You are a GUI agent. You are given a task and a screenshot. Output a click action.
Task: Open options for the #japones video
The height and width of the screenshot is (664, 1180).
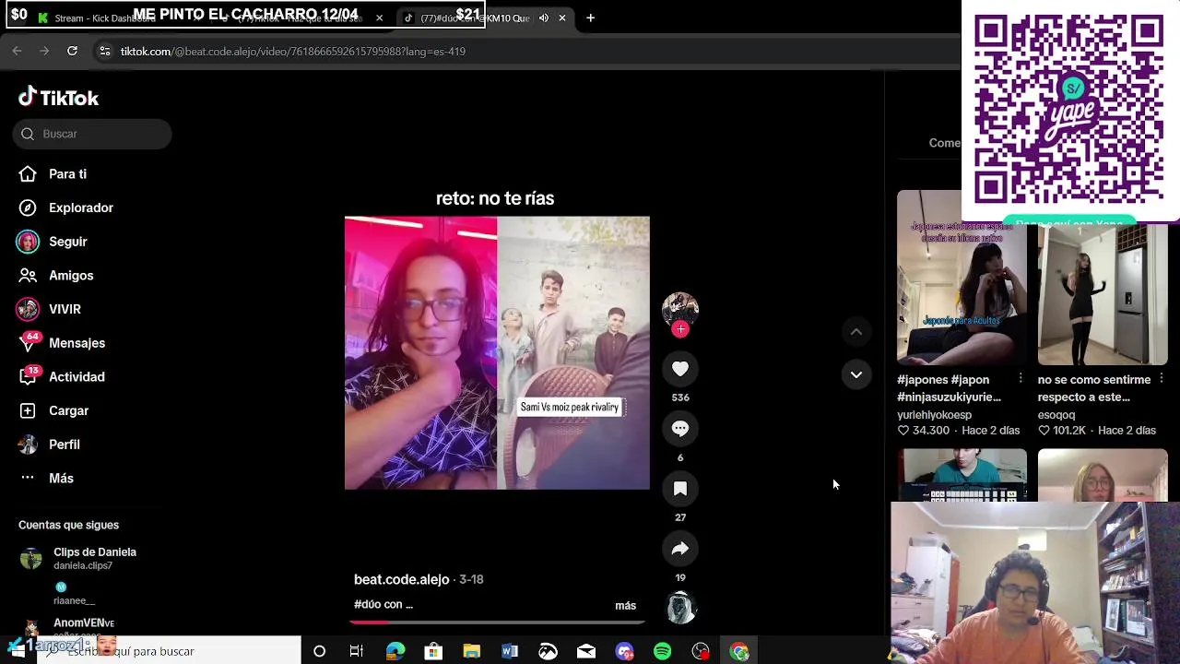[1021, 379]
